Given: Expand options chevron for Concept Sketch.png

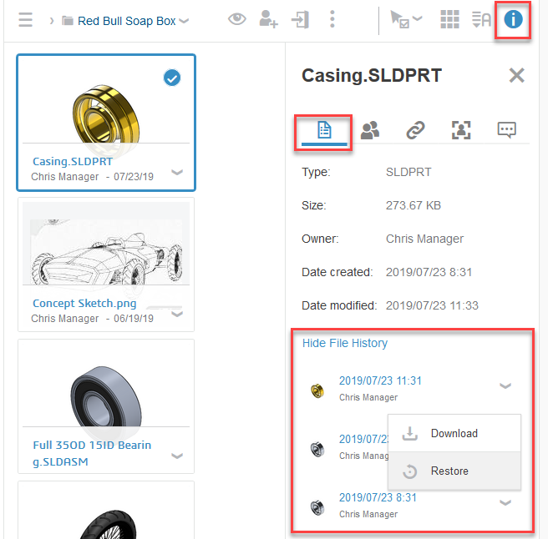Looking at the screenshot, I should (x=176, y=315).
